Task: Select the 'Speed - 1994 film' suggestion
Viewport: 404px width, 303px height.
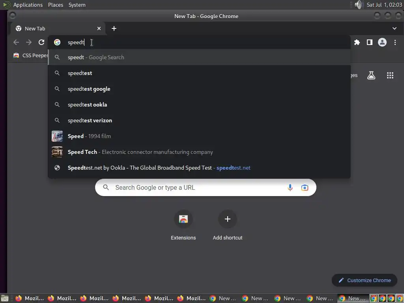Action: click(x=199, y=136)
